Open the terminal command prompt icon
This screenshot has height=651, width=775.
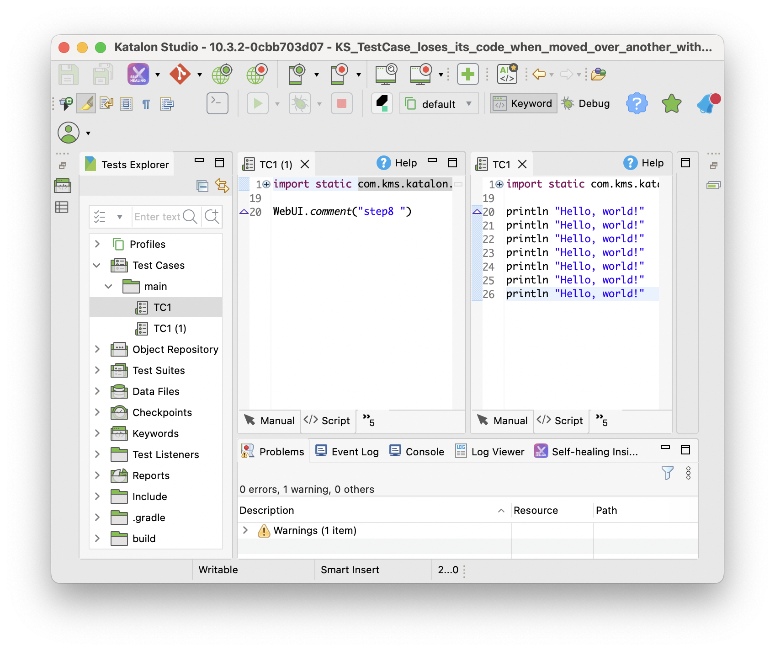click(x=217, y=103)
